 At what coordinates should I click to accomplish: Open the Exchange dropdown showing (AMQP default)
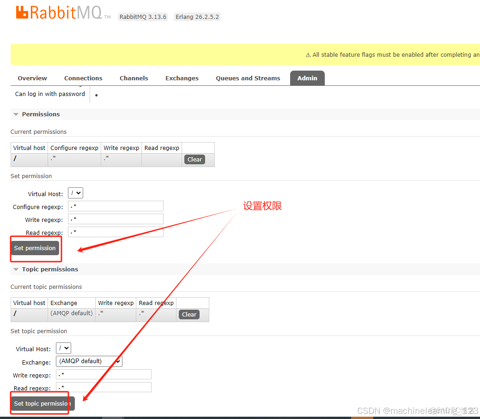point(89,361)
